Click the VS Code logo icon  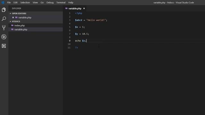point(3,3)
